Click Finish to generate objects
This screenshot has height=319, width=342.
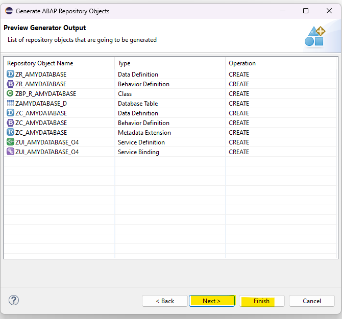262,301
